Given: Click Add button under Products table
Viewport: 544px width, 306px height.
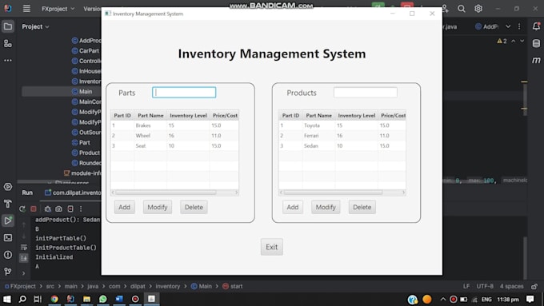Looking at the screenshot, I should click(293, 207).
